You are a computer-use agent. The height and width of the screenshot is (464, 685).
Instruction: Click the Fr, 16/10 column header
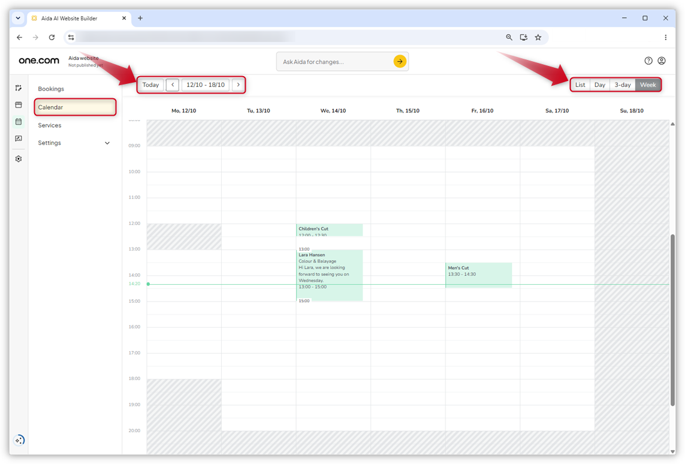pos(482,110)
